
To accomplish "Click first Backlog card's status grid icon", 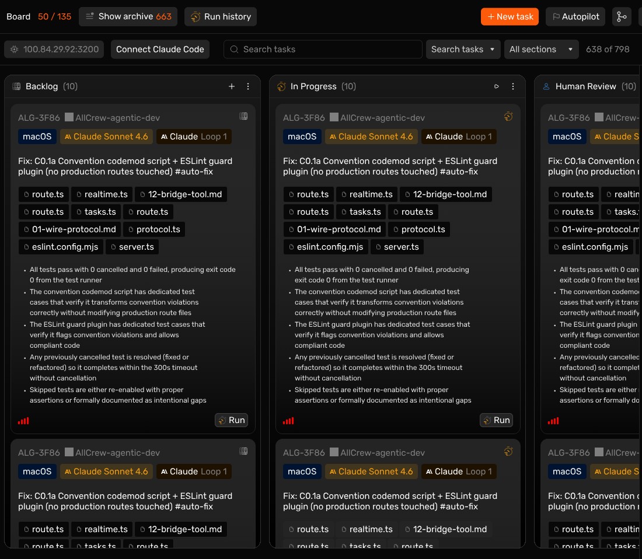I will click(243, 116).
